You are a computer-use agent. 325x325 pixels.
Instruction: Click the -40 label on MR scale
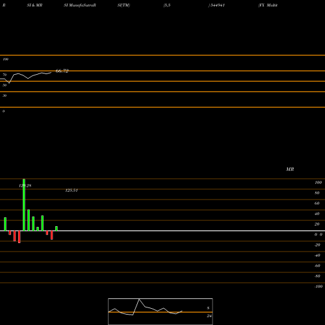pyautogui.click(x=317, y=255)
